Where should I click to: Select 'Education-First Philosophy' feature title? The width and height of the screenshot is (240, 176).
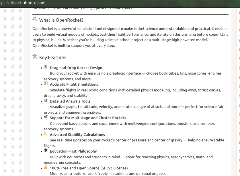tap(73, 151)
